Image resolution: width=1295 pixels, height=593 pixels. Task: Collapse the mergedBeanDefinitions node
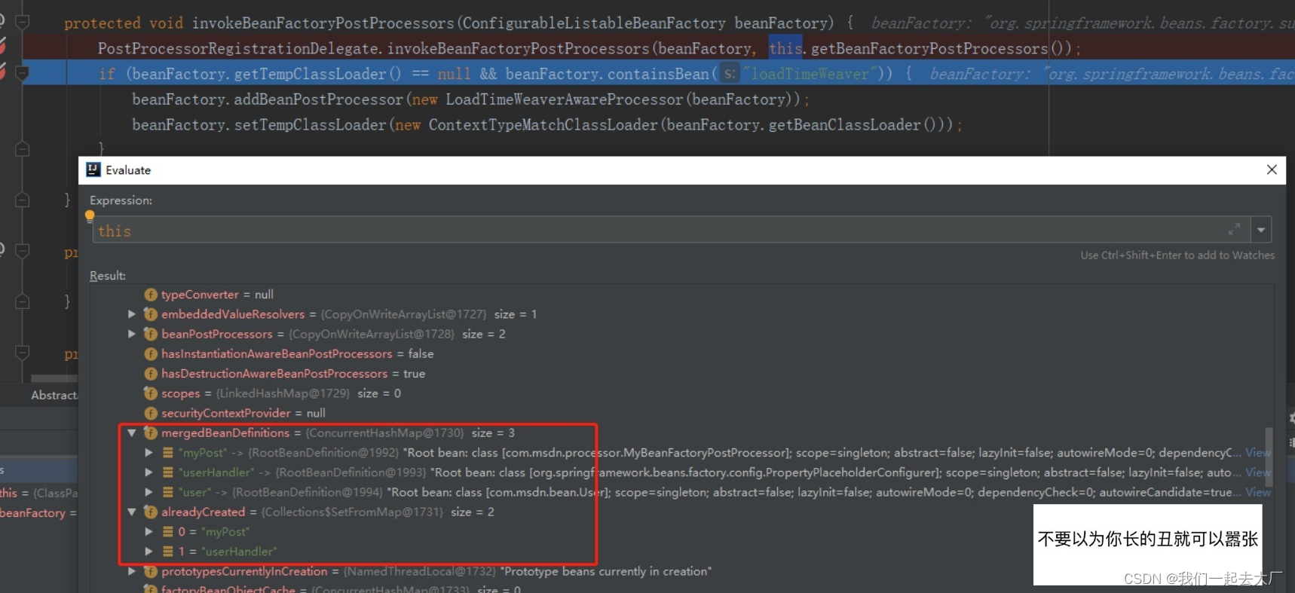132,433
